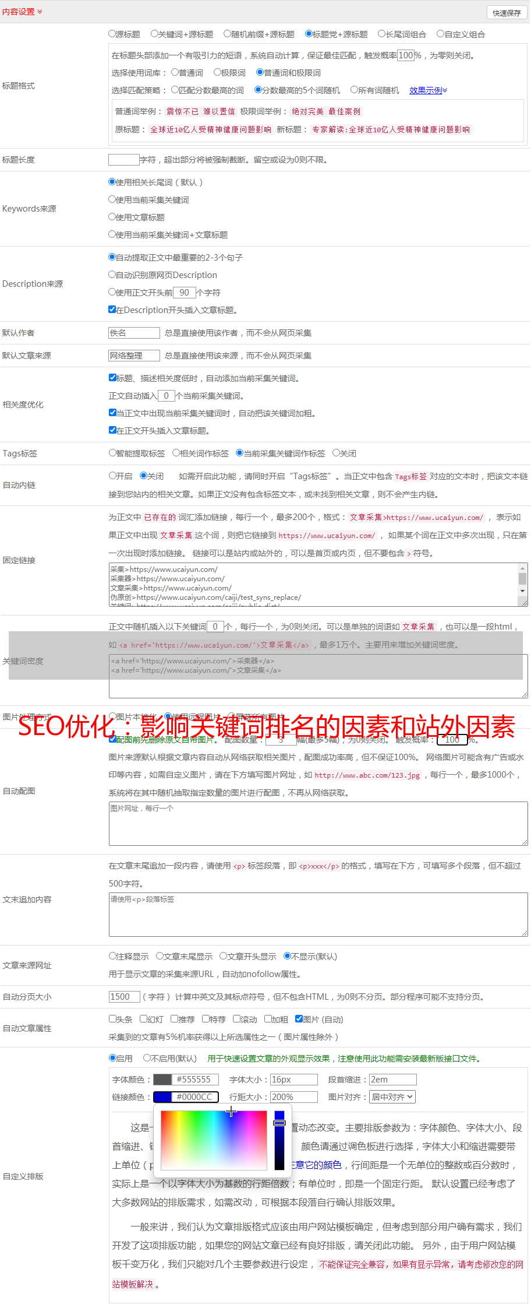Toggle 在正文开头插入文章标题 checkbox
Viewport: 531px width, 1311px height.
click(x=113, y=430)
